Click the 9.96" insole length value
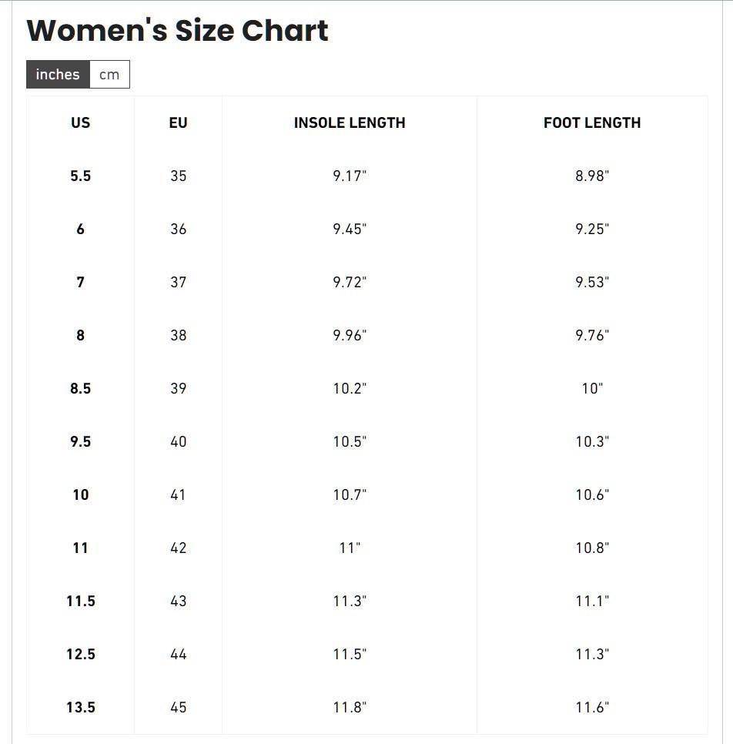 [x=350, y=336]
